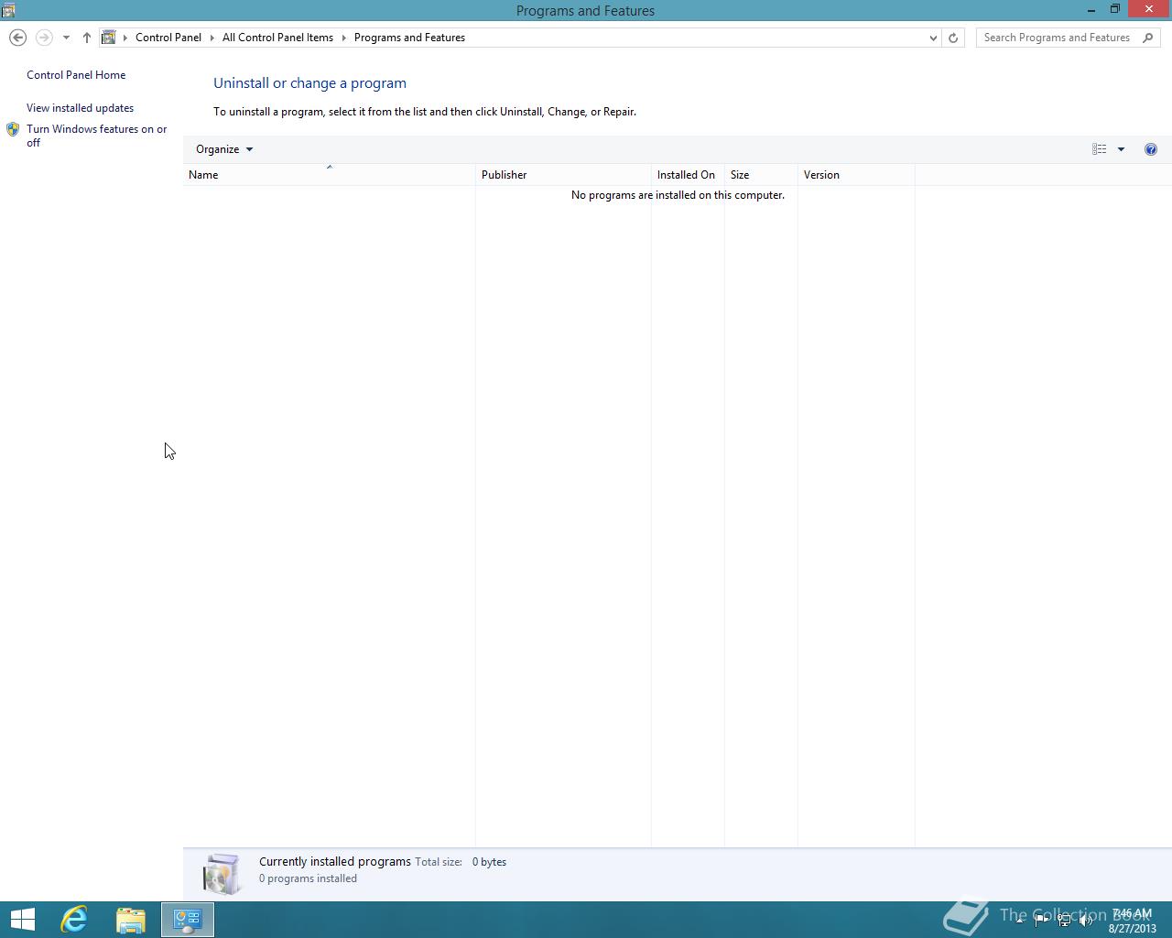Click the shield icon beside Windows features
Viewport: 1172px width, 938px height.
point(13,130)
